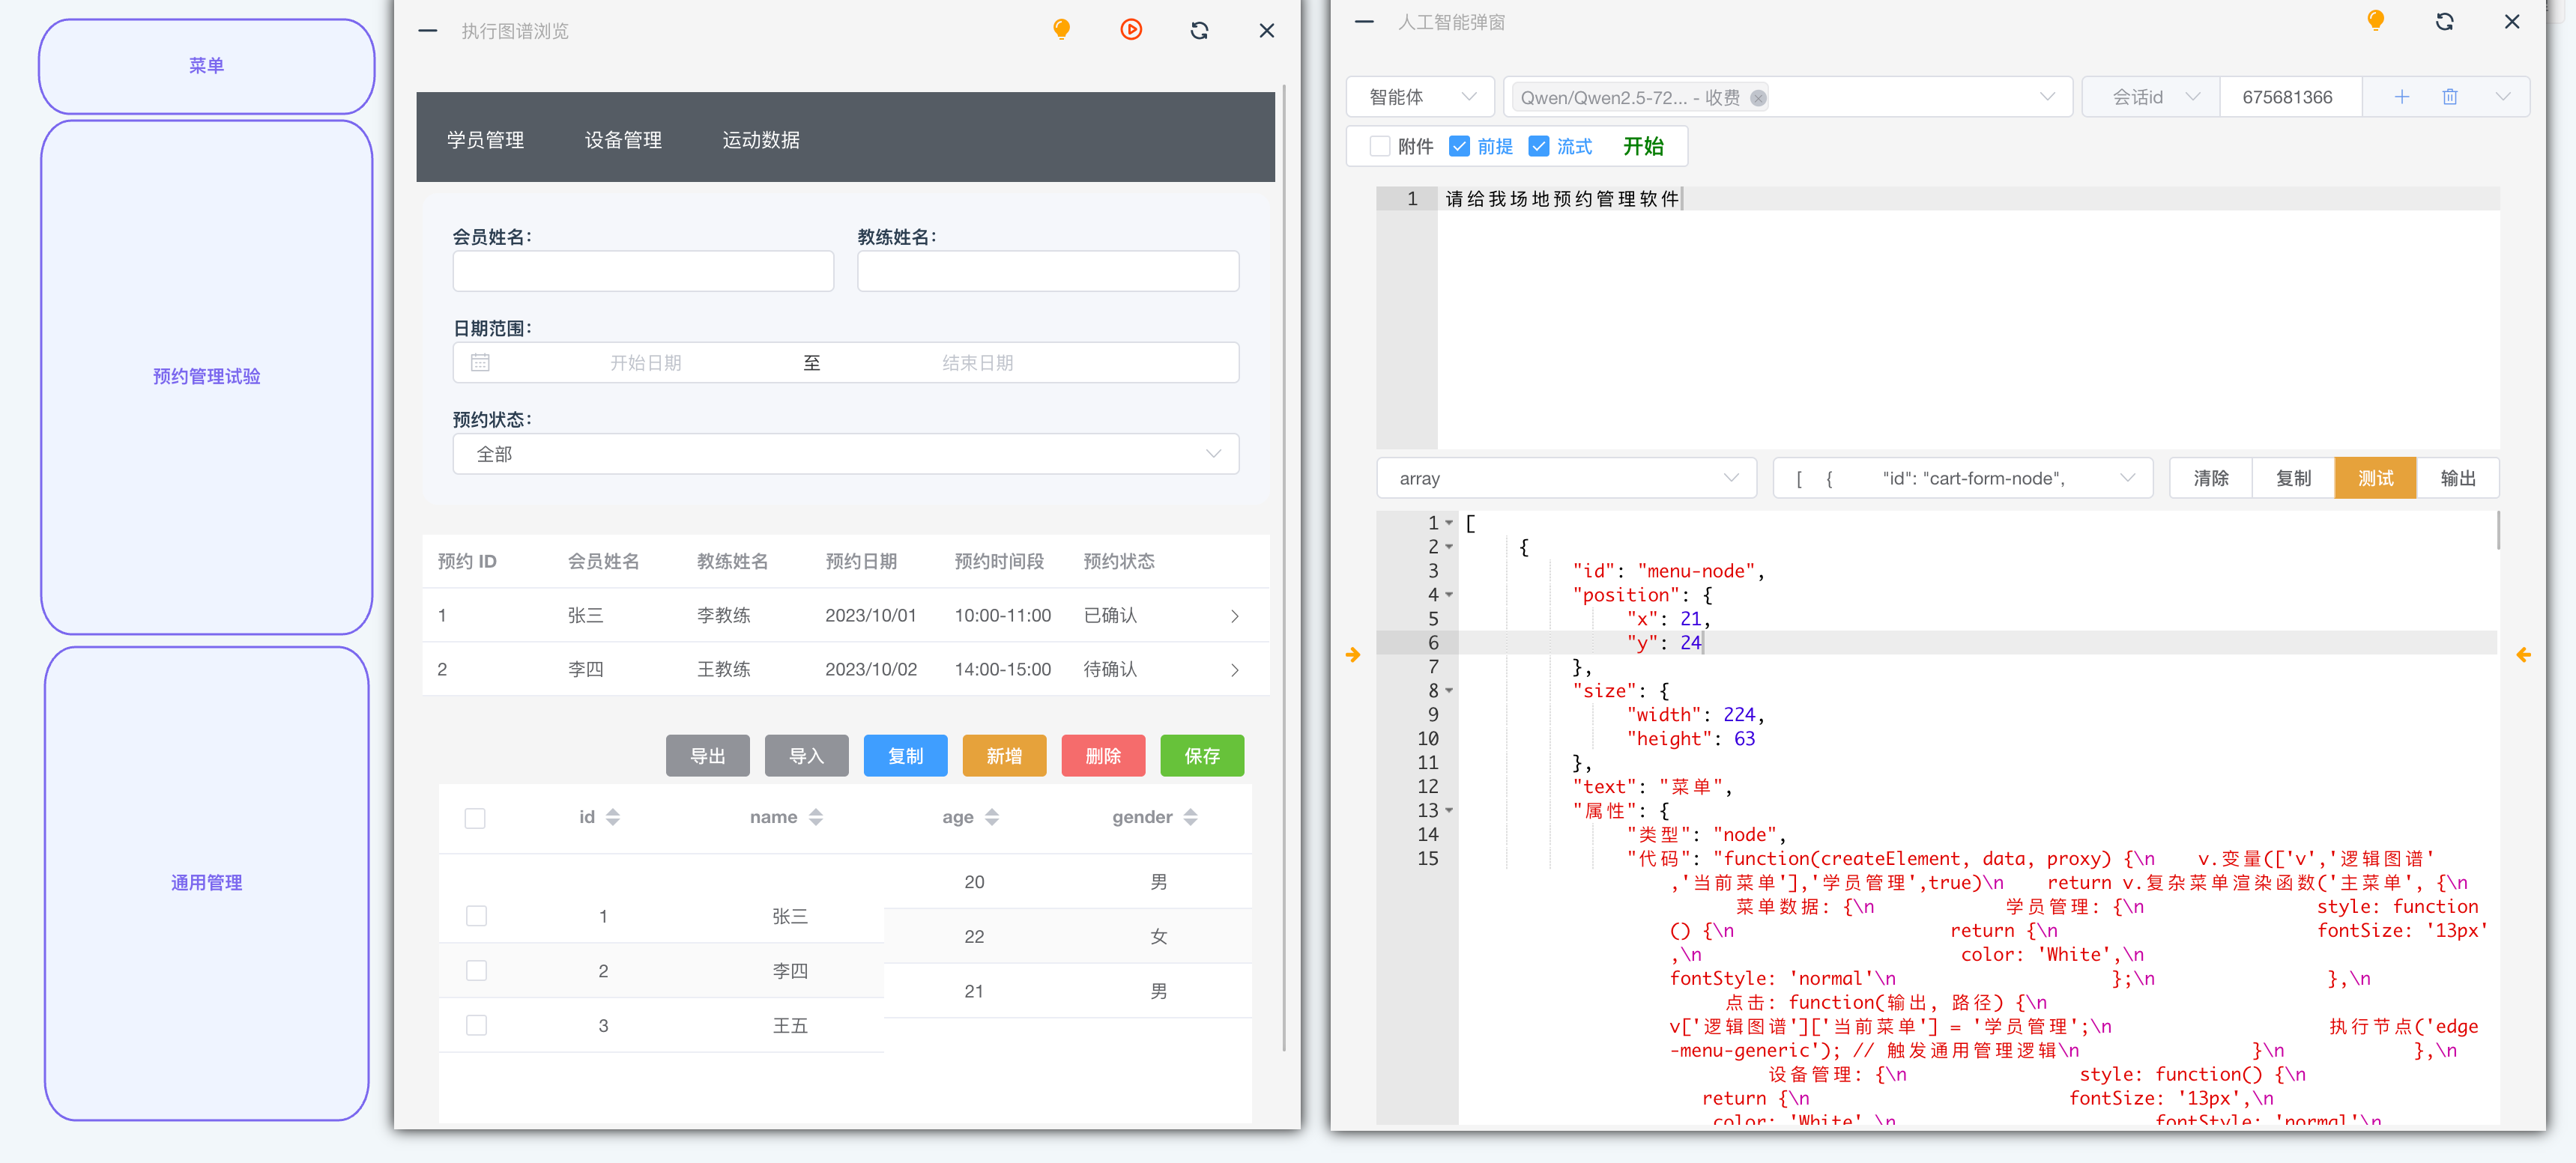Sort table by id column

point(613,817)
